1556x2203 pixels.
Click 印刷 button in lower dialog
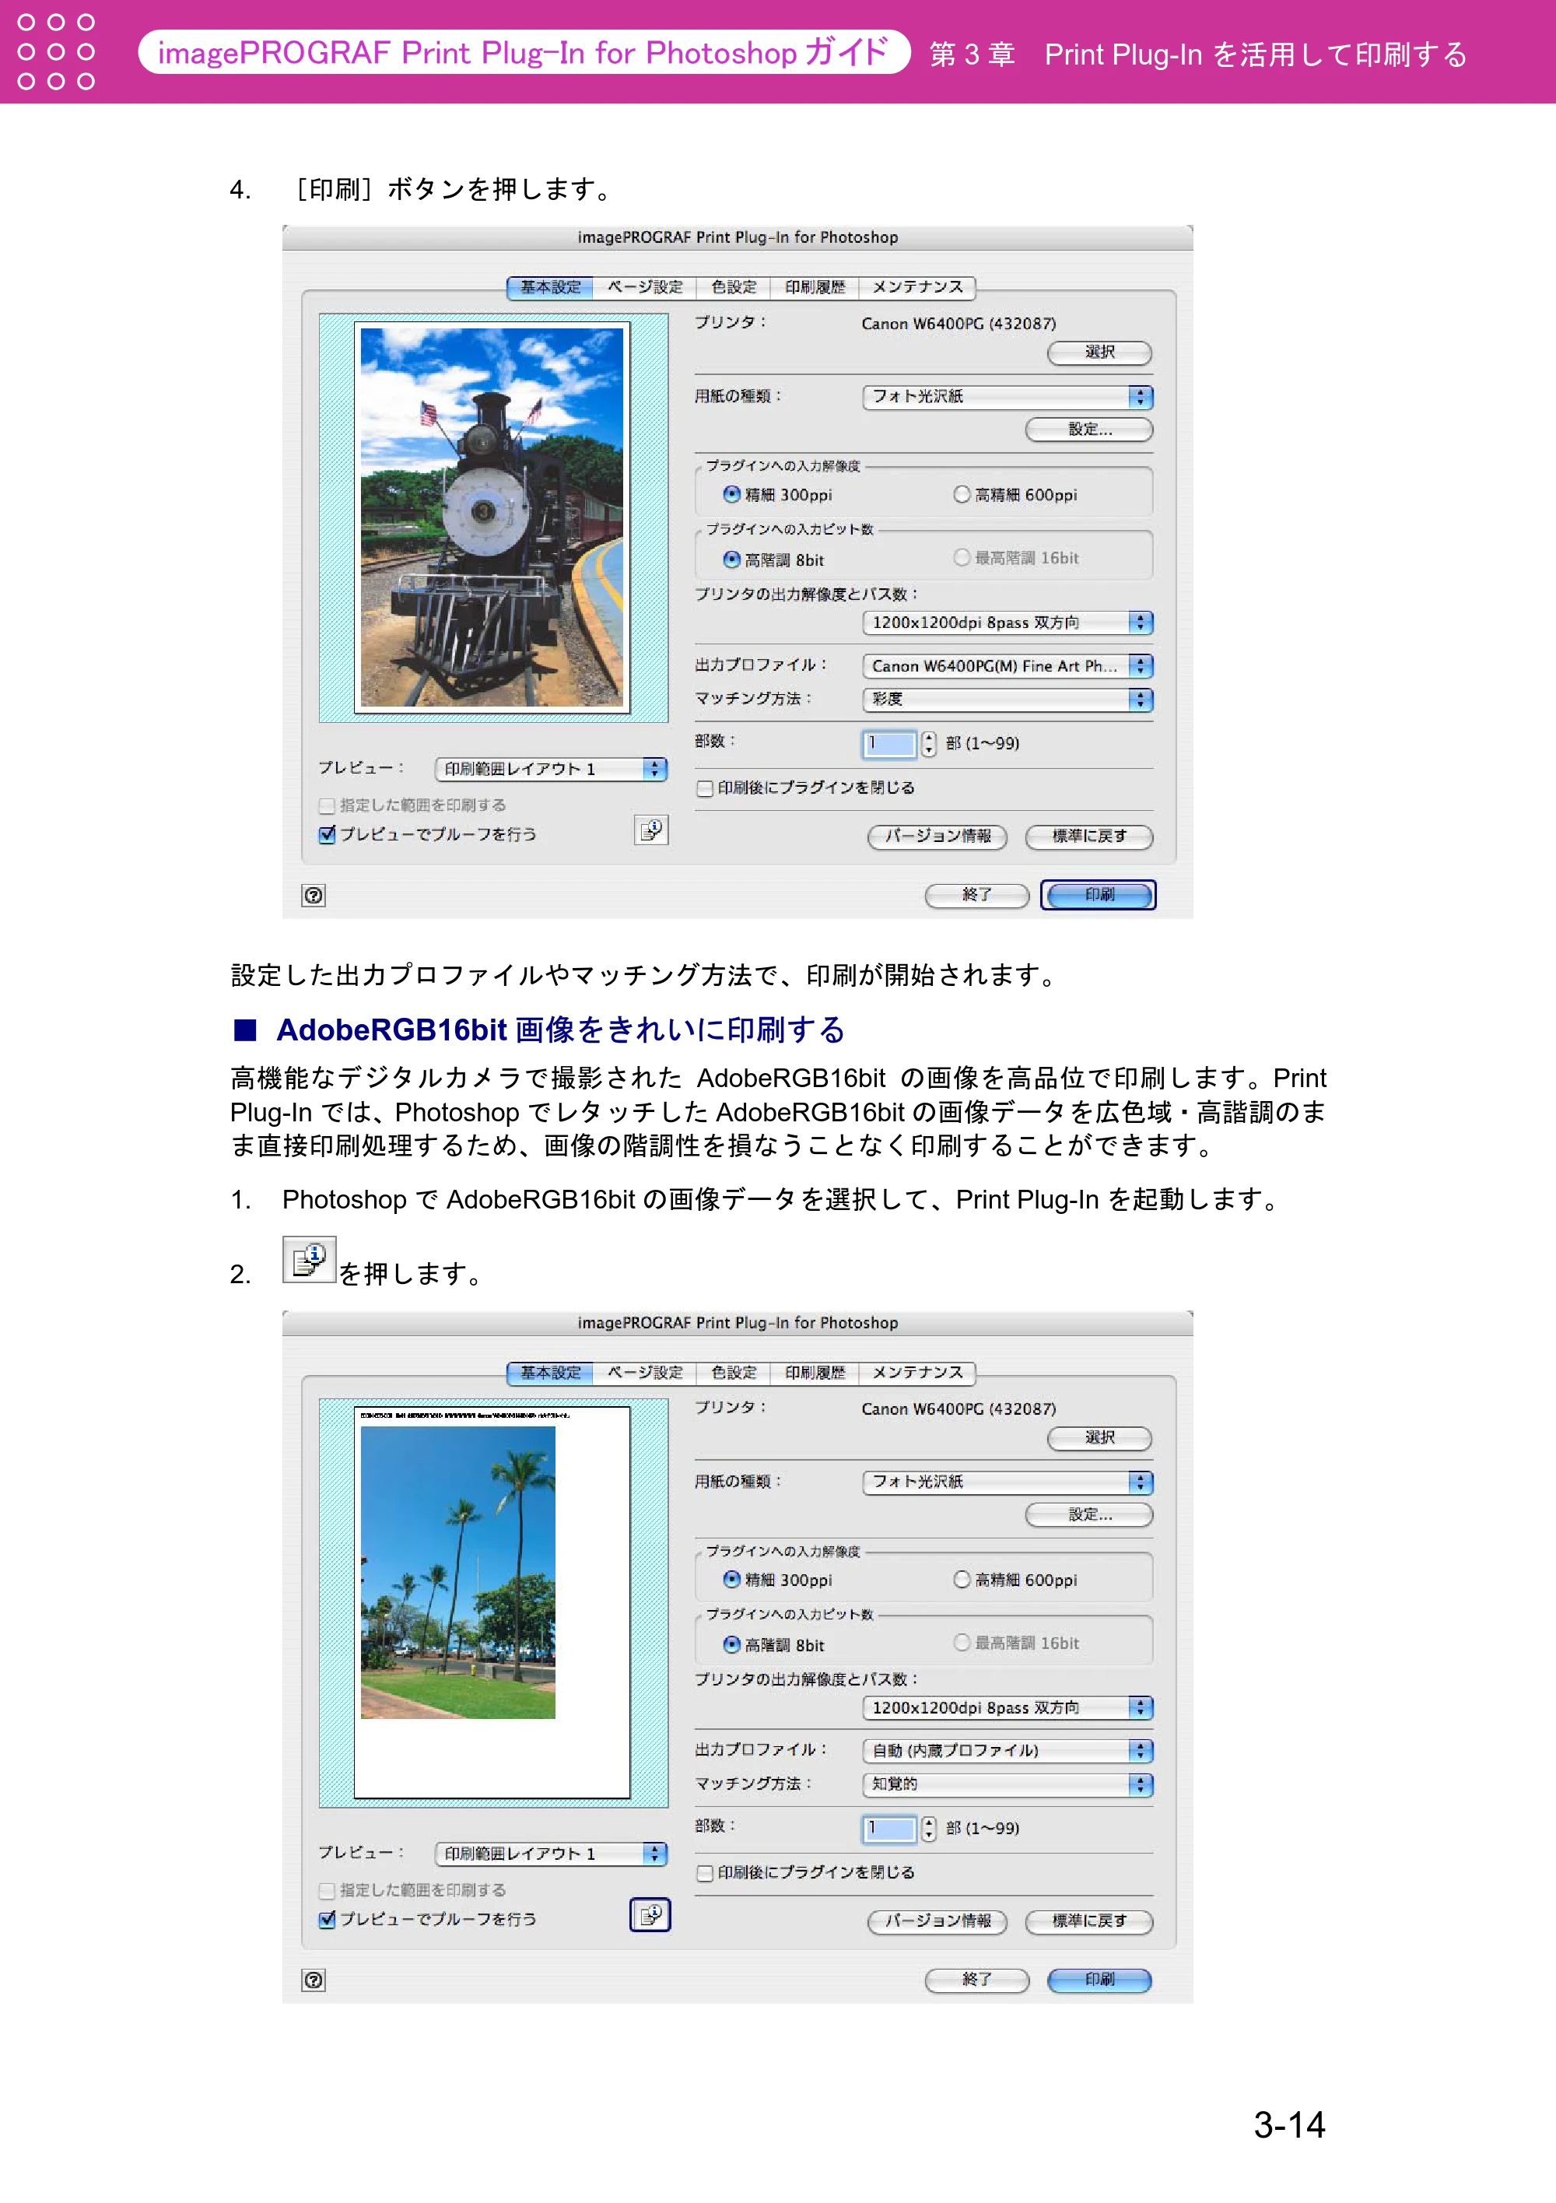click(x=1099, y=1980)
